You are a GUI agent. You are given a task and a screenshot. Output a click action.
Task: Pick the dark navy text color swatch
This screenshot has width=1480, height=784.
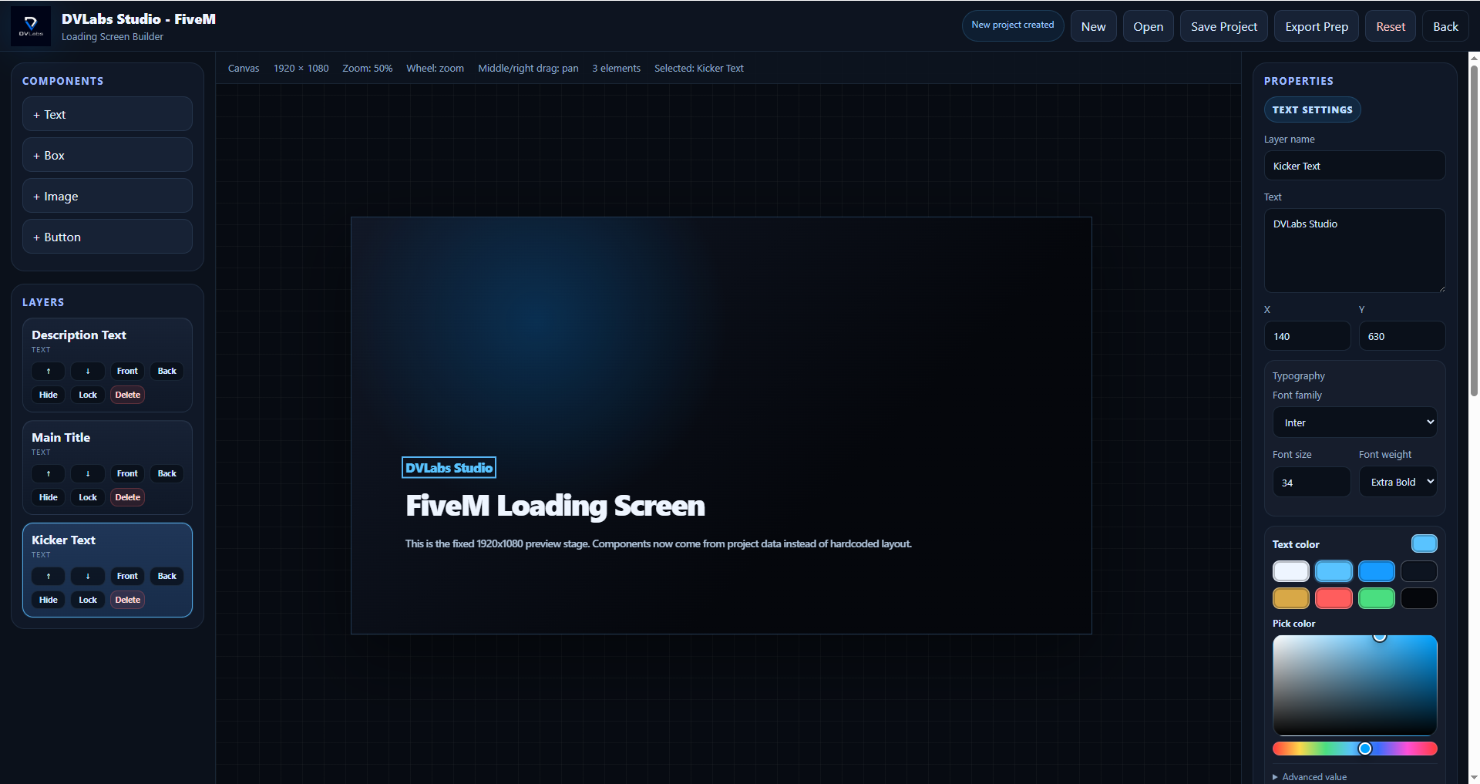pyautogui.click(x=1419, y=571)
